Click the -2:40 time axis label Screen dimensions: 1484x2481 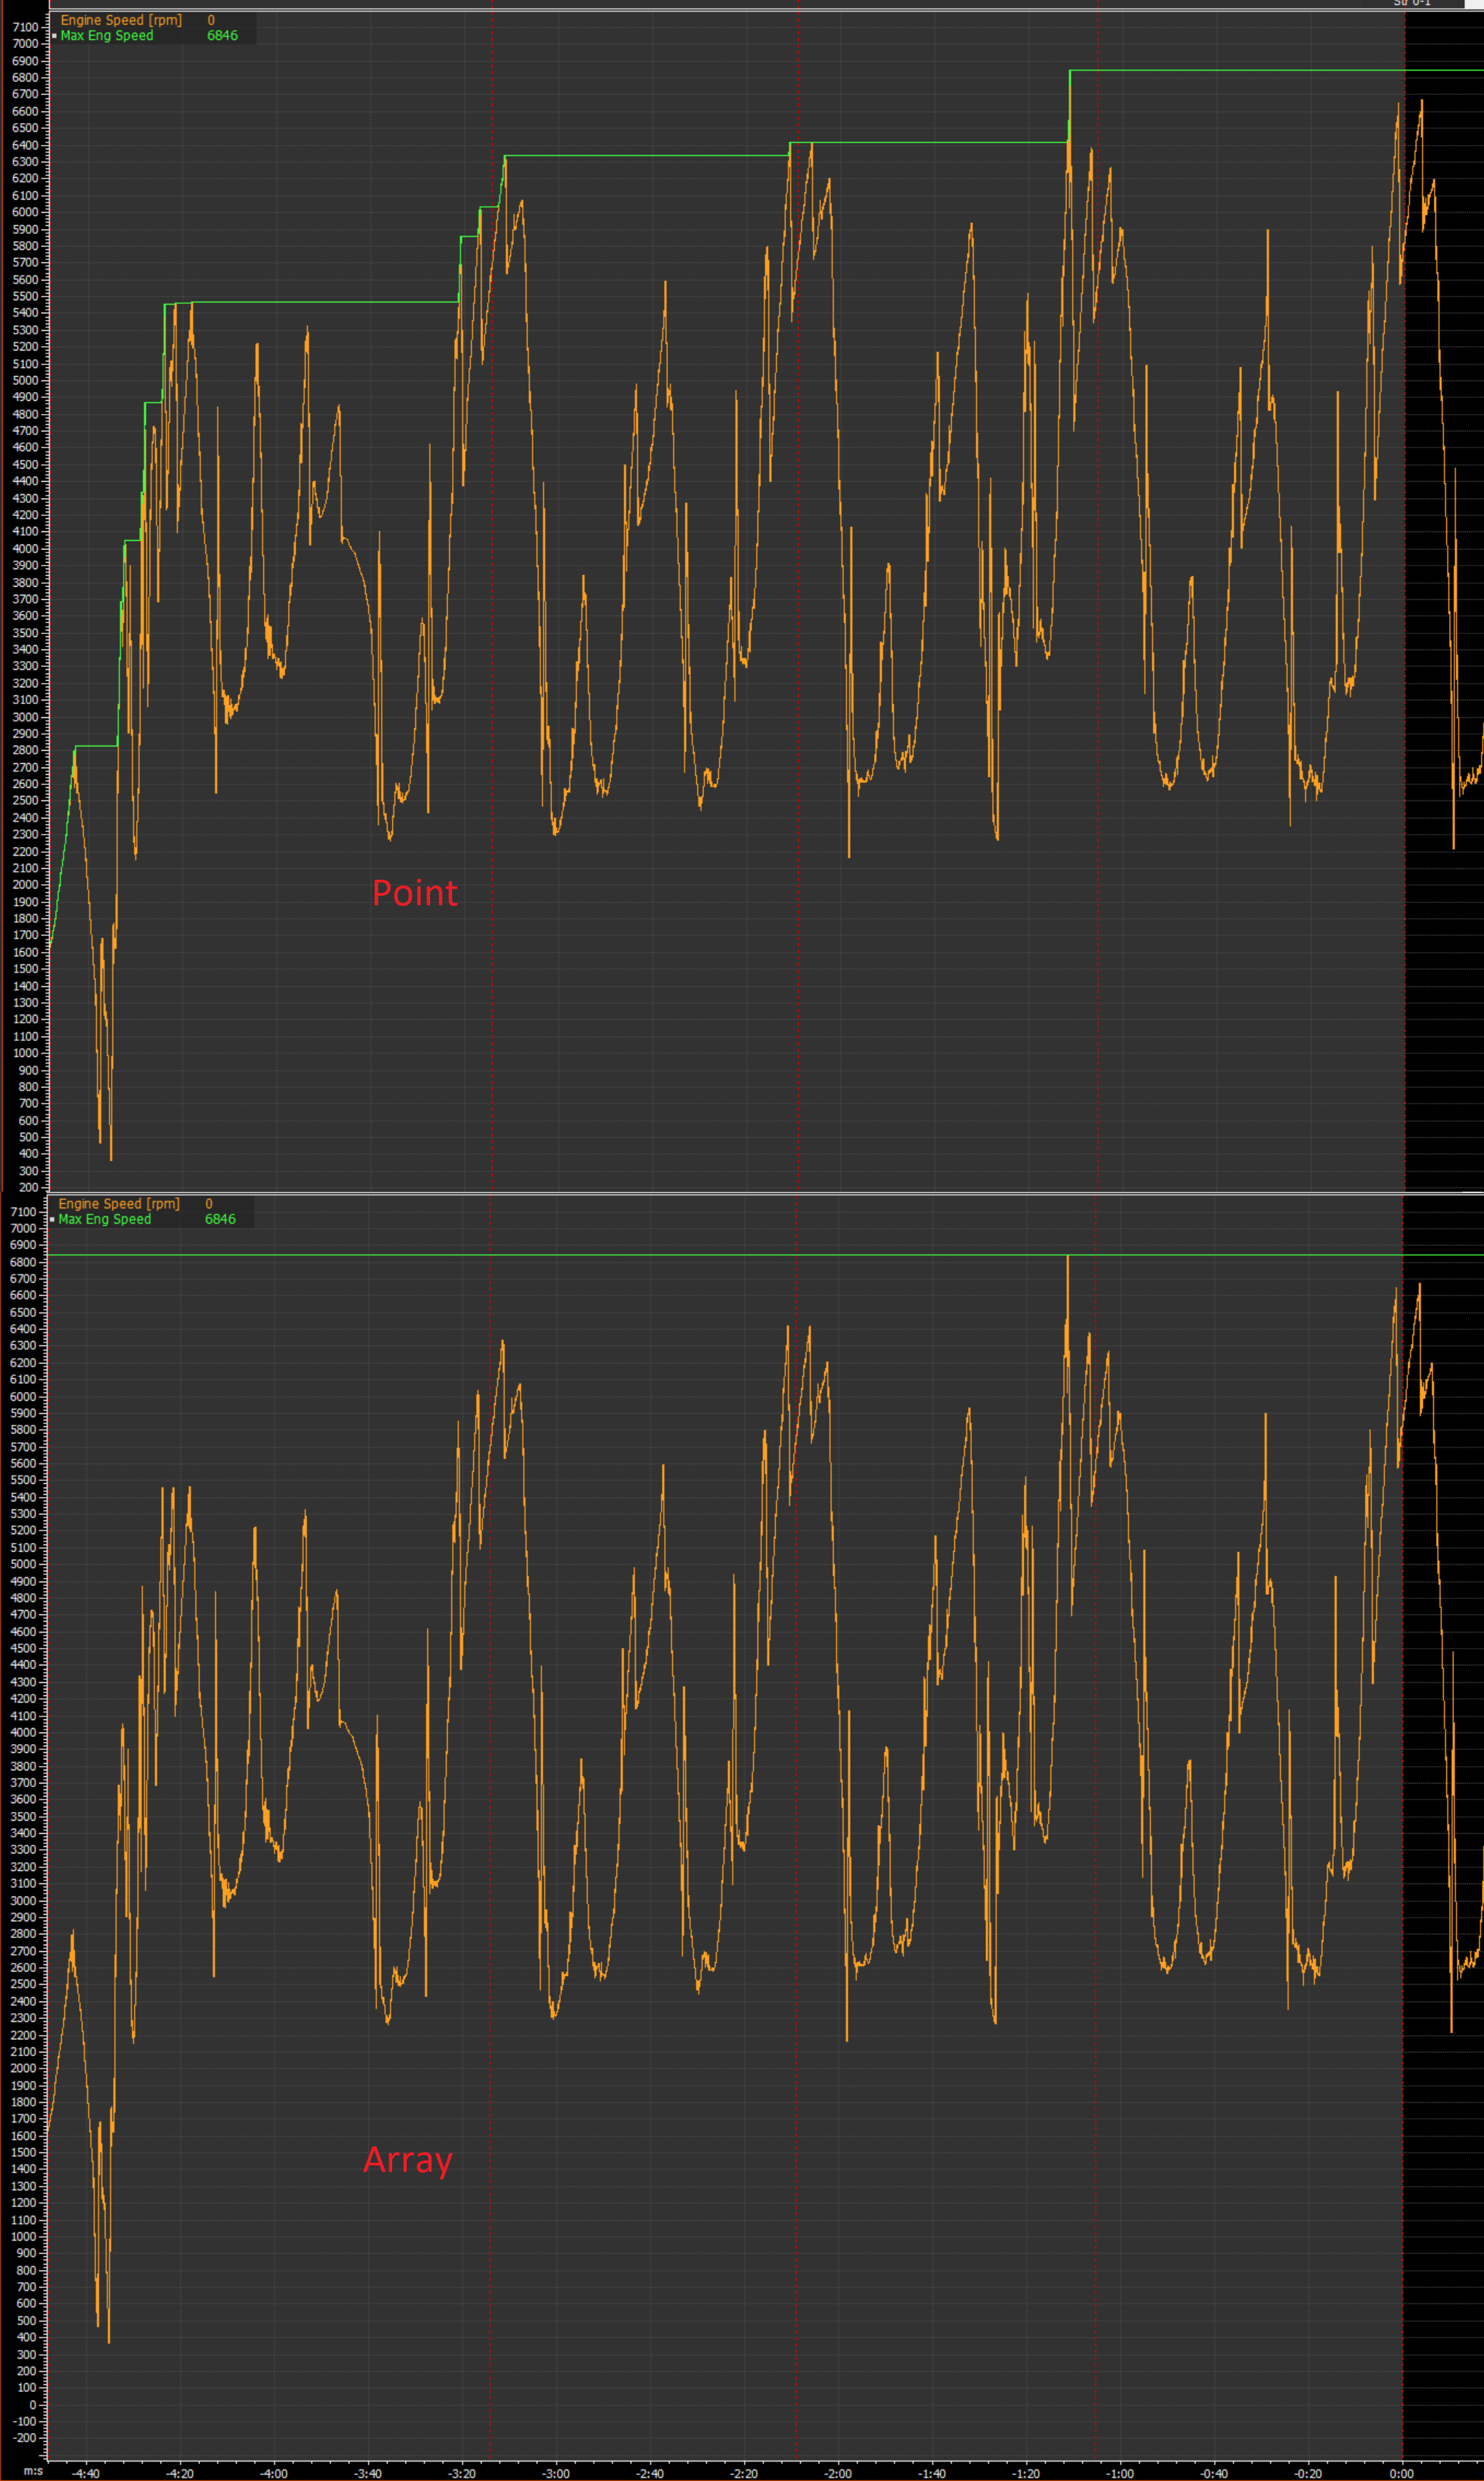(650, 2473)
